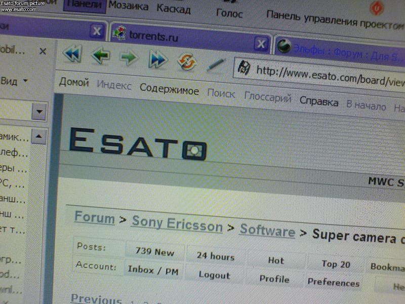
Task: Select the side panel item ending 'леф…'
Action: tap(14, 153)
